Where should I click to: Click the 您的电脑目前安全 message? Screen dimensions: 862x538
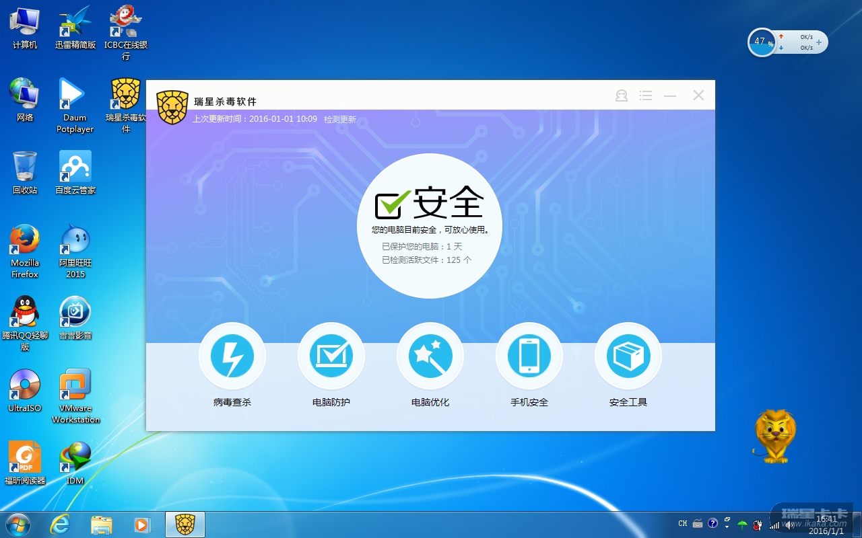[x=430, y=230]
